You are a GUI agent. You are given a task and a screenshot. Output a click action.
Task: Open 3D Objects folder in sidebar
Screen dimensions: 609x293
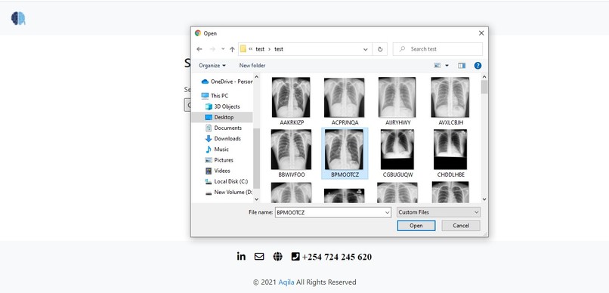pyautogui.click(x=222, y=106)
